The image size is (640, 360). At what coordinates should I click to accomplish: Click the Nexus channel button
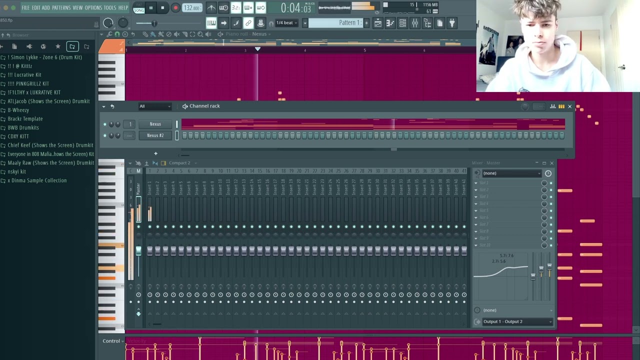tap(155, 124)
